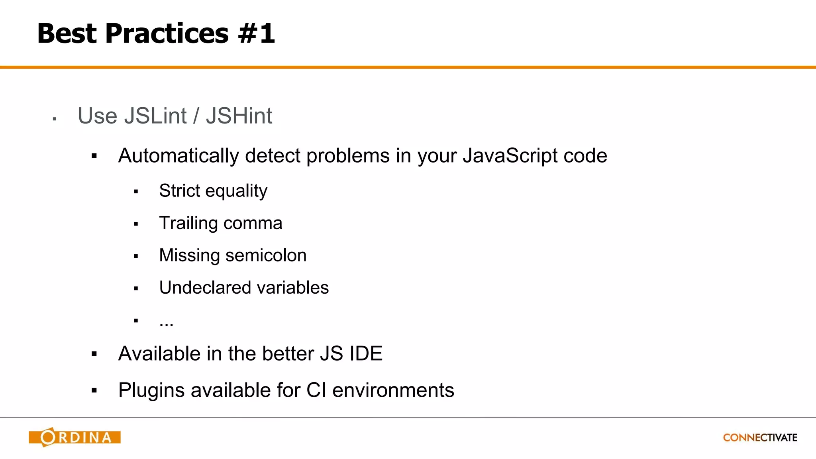The height and width of the screenshot is (459, 816).
Task: Click the Connectivate logo
Action: coord(760,437)
